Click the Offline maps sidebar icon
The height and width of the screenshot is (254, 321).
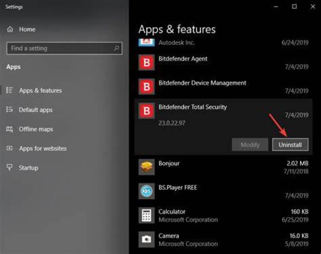coord(9,129)
